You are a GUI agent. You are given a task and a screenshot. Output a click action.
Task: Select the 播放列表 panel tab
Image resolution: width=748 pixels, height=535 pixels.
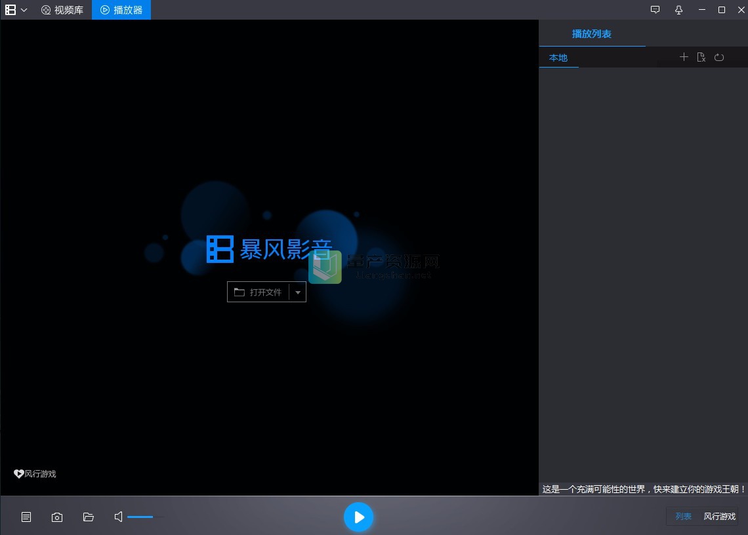click(x=592, y=34)
